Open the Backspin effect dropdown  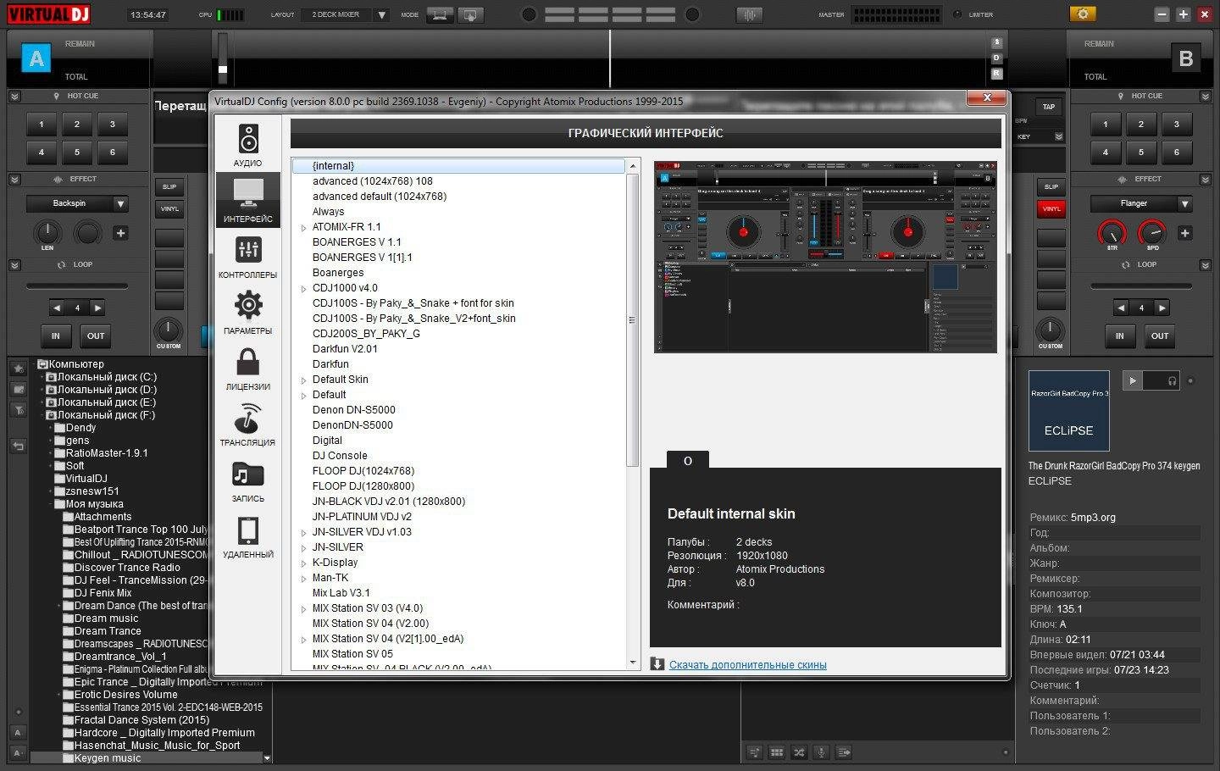(x=120, y=203)
